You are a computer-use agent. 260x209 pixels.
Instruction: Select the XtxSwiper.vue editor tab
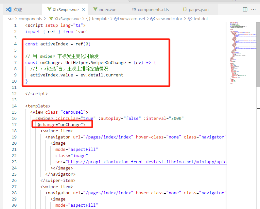(65, 9)
